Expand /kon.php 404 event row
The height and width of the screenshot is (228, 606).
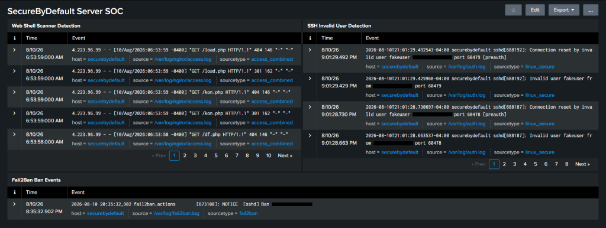[14, 92]
